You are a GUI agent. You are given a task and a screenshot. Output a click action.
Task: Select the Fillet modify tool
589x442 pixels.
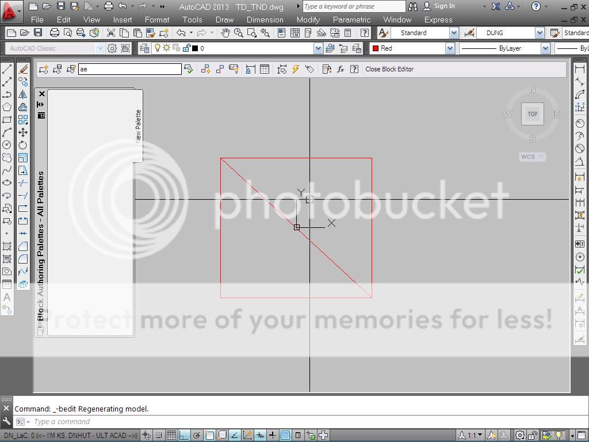23,259
